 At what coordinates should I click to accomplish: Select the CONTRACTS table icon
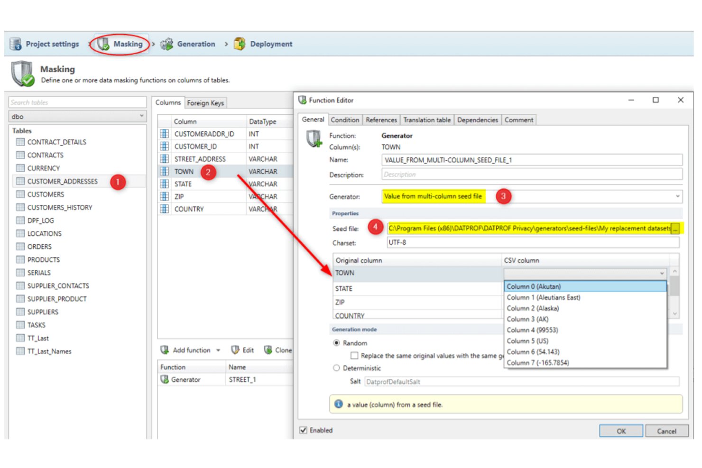coord(20,155)
